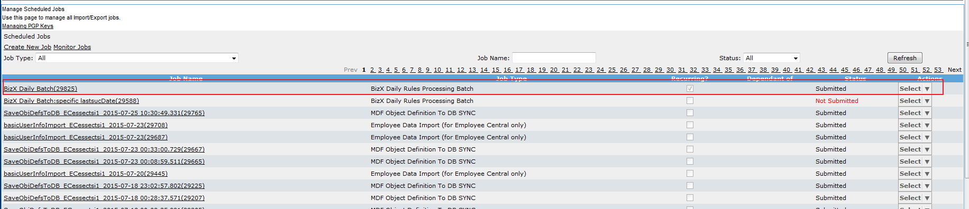Open Select actions for job 29665
Screen dimensions: 969x209
915,161
